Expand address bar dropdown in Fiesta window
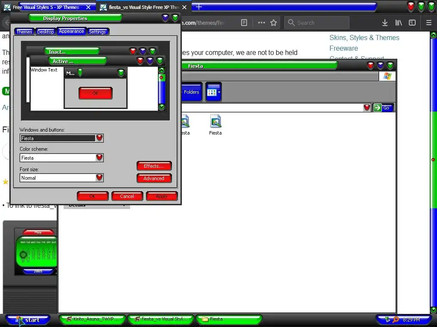The image size is (437, 327). (x=367, y=108)
